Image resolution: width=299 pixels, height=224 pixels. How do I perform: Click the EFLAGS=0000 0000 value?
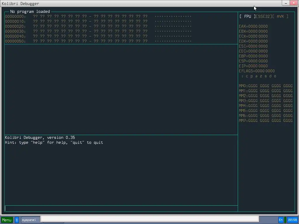[x=257, y=71]
